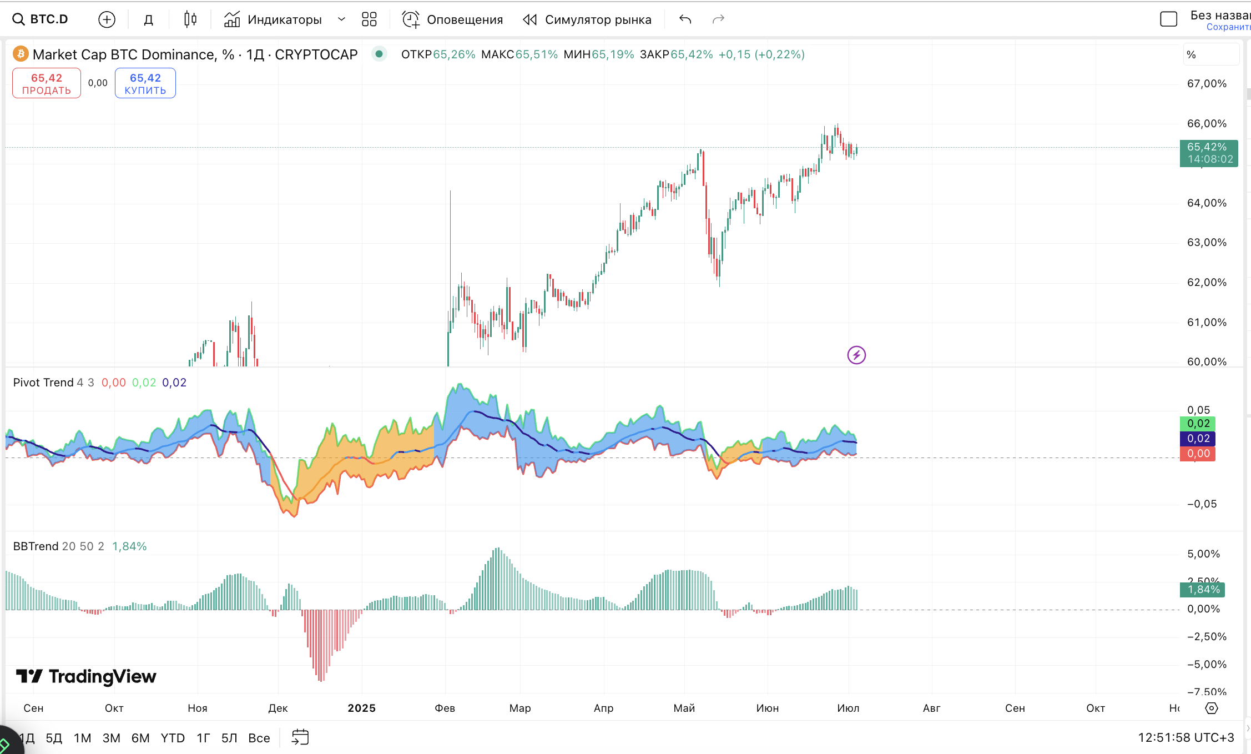Open timezone menu 12:51:58 UTC+3

[1186, 737]
